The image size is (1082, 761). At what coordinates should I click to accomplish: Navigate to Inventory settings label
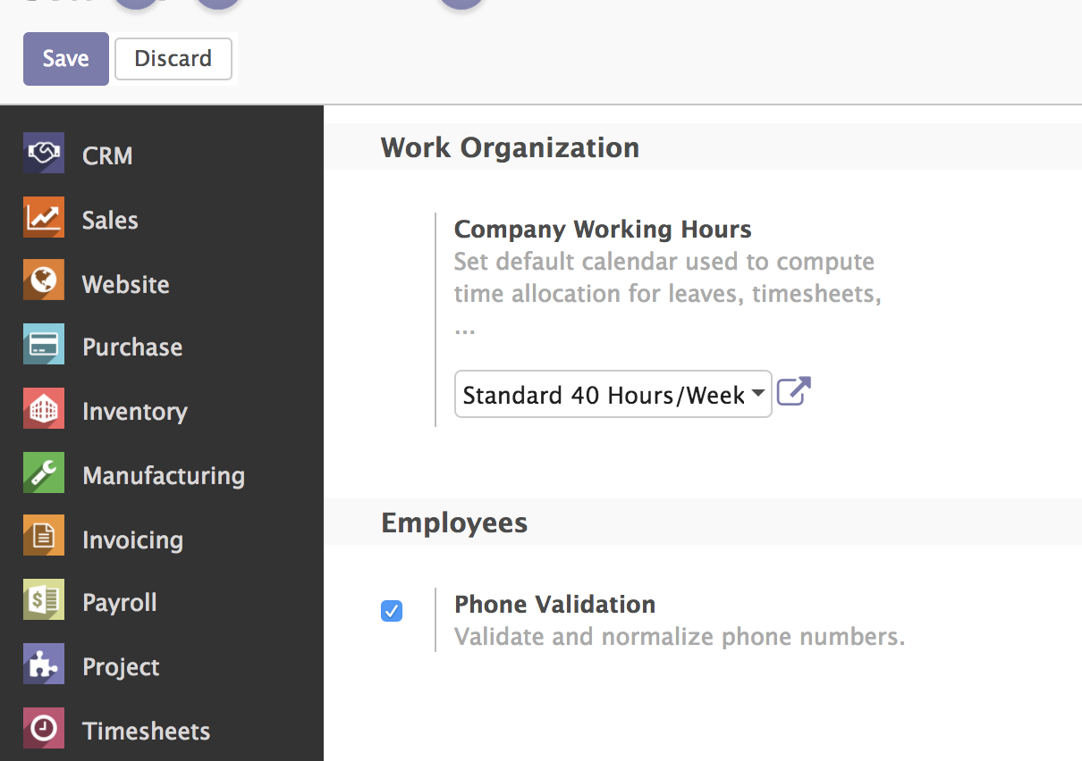[135, 411]
